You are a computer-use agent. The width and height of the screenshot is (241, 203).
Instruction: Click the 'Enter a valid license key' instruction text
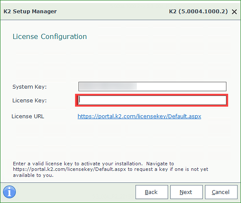point(77,164)
